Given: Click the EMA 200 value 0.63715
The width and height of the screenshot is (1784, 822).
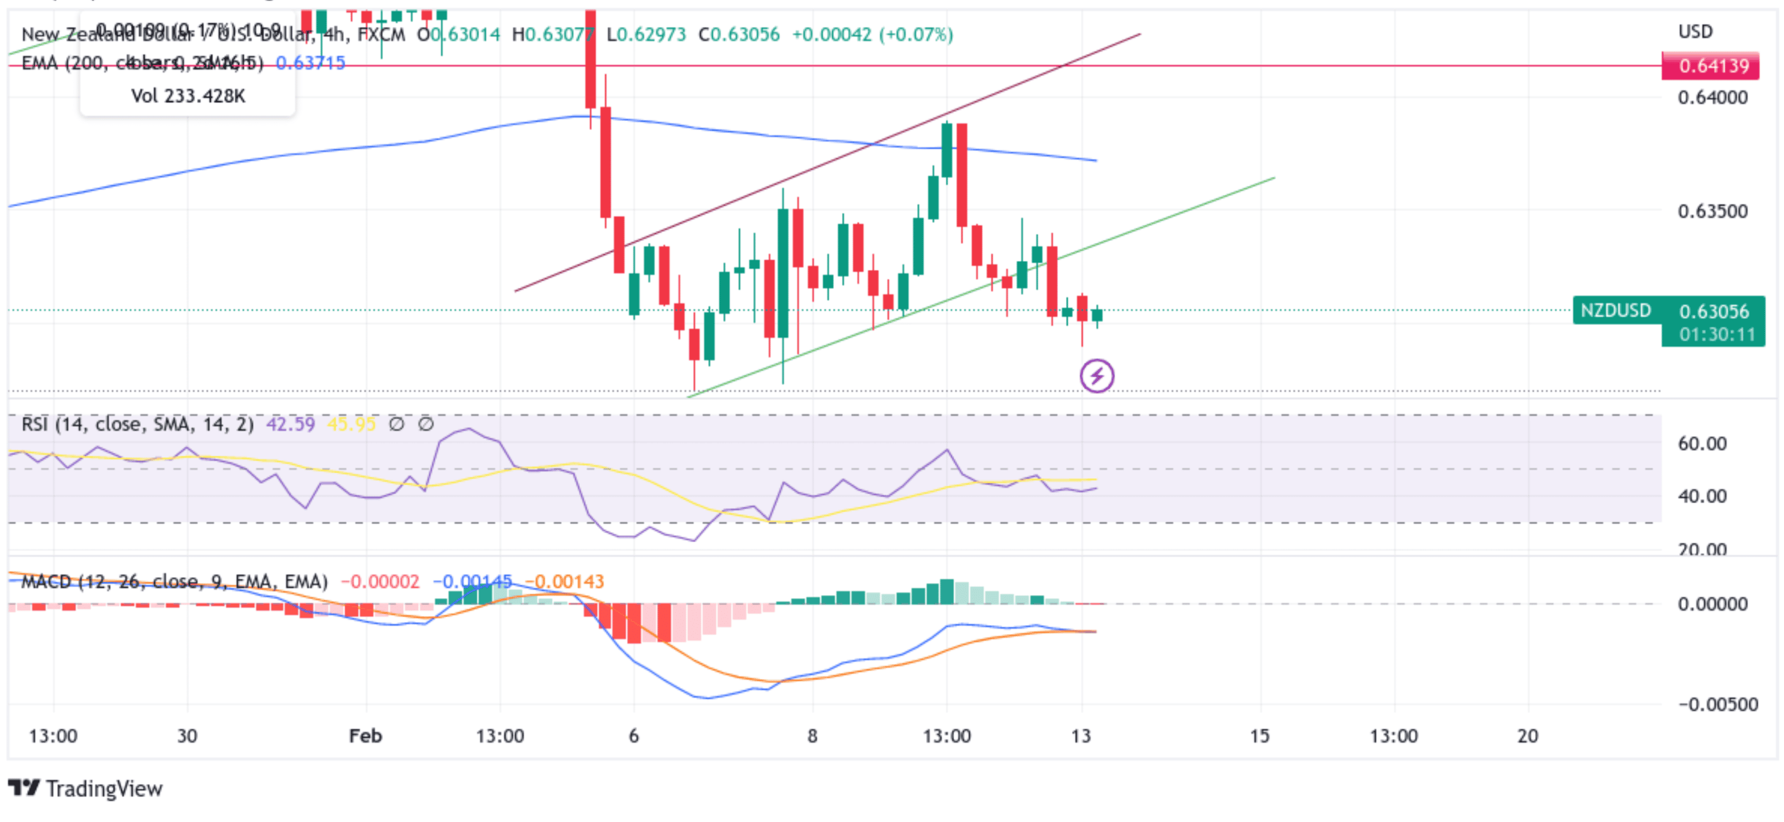Looking at the screenshot, I should (311, 63).
